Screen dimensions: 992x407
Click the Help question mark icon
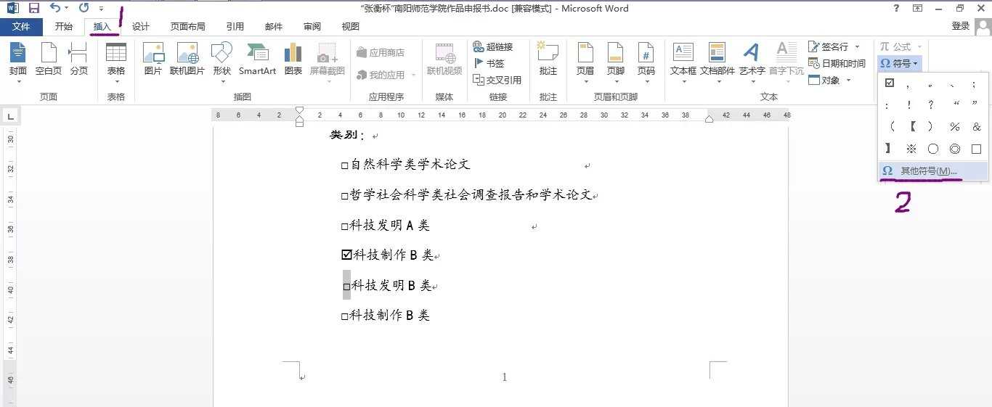896,8
